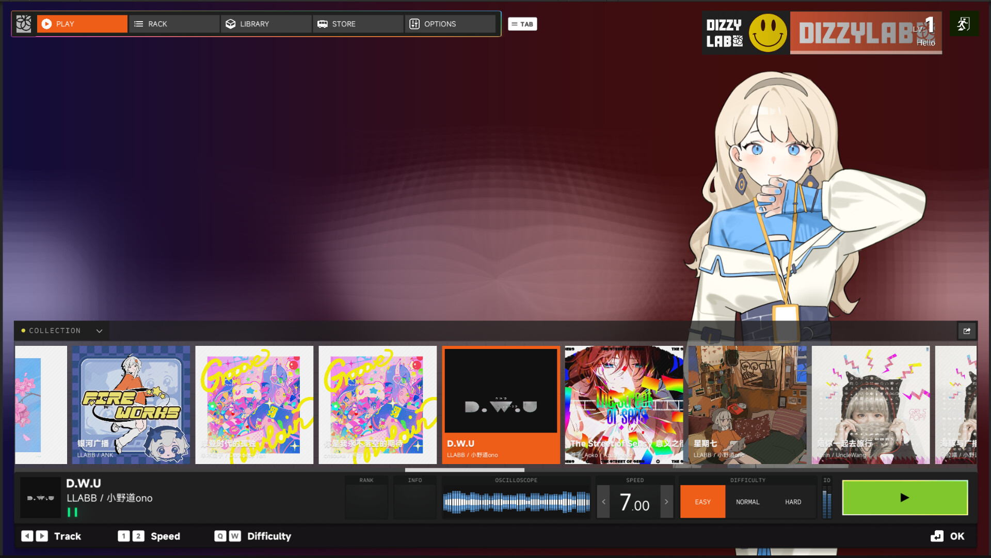This screenshot has height=558, width=991.
Task: Select the D.W.U track card
Action: [x=501, y=405]
